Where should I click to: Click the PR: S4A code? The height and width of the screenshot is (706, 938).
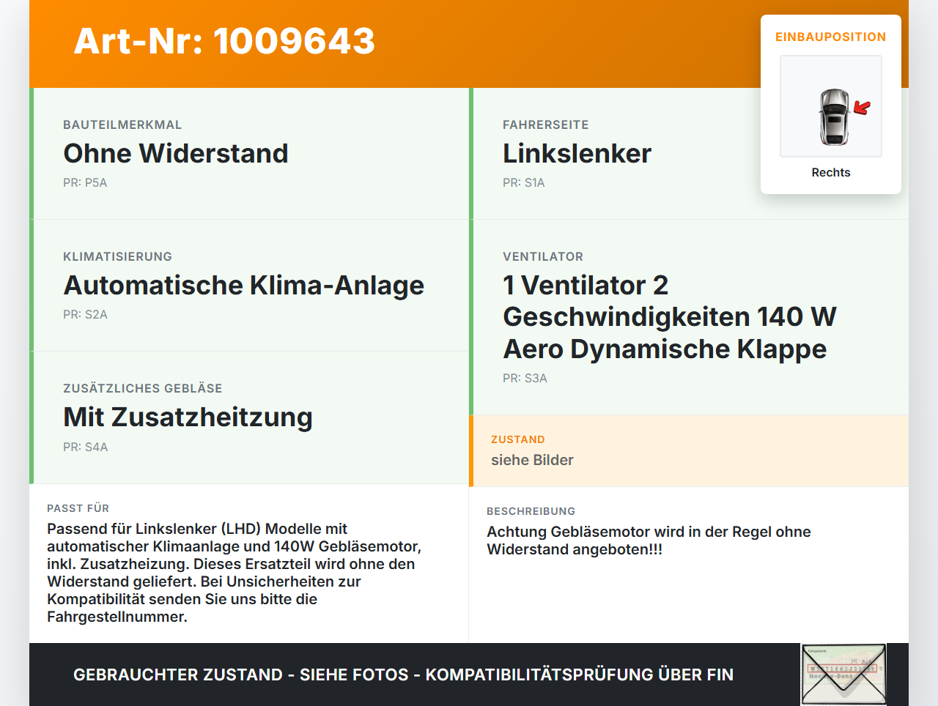[x=85, y=447]
